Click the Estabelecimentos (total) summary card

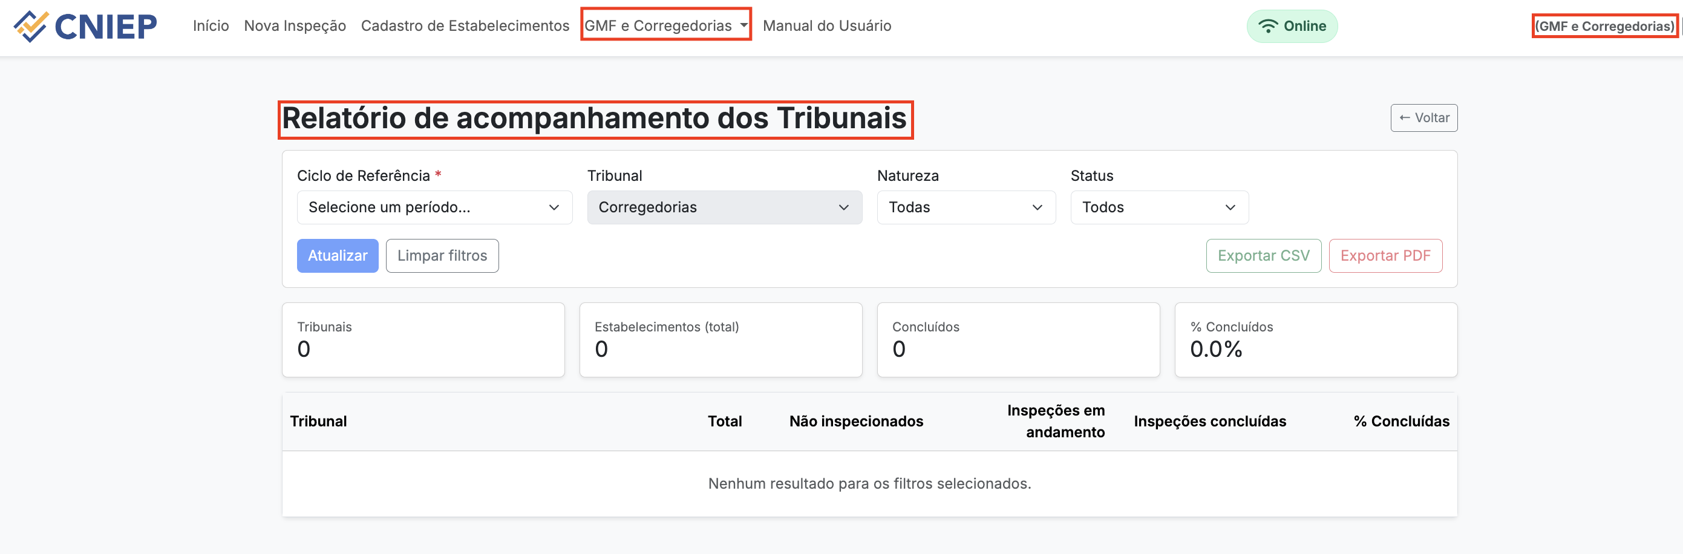tap(720, 339)
